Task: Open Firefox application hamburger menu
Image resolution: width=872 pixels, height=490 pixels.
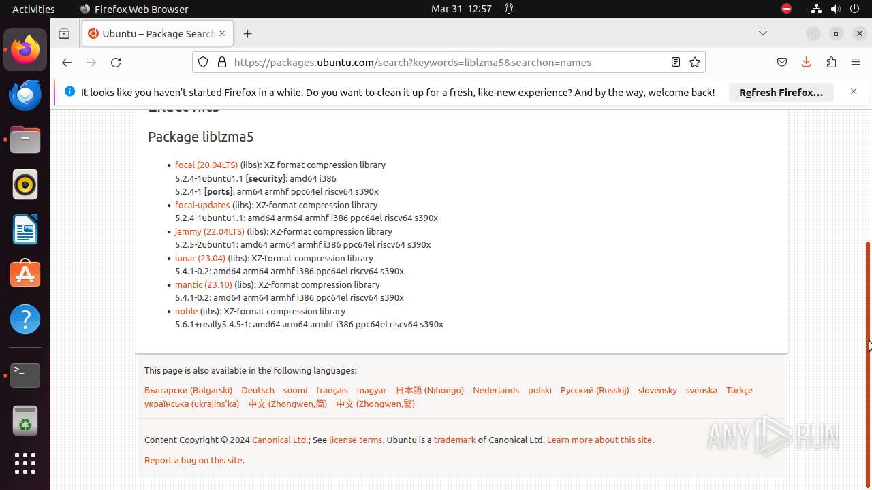Action: pos(856,62)
